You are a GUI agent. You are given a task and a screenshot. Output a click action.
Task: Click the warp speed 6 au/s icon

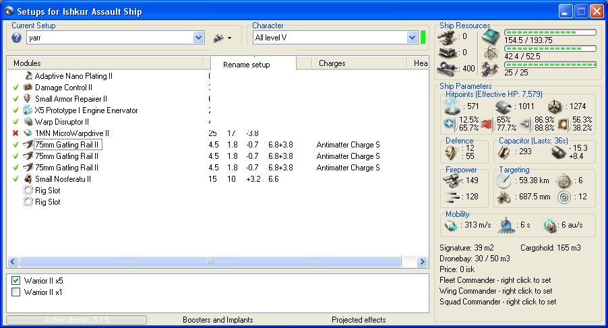tap(550, 226)
